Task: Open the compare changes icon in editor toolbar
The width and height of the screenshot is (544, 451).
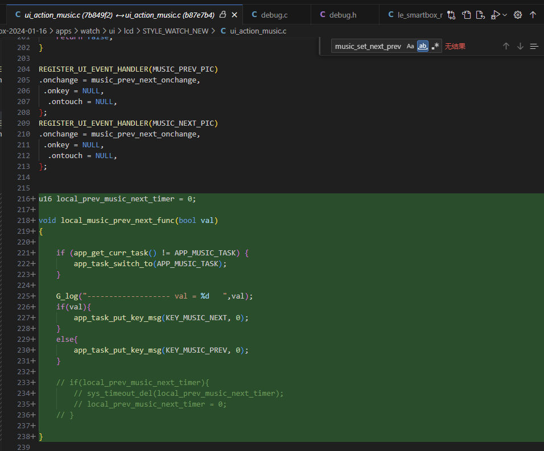Action: click(x=451, y=15)
